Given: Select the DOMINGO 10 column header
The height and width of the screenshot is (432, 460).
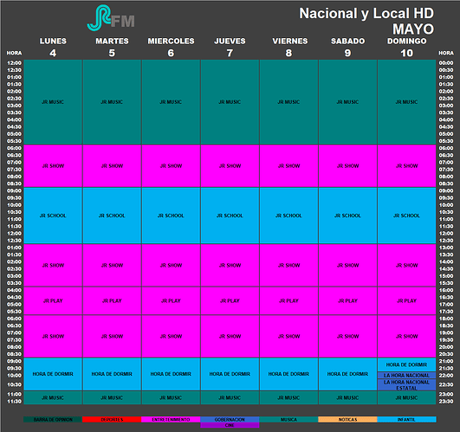Looking at the screenshot, I should point(407,48).
